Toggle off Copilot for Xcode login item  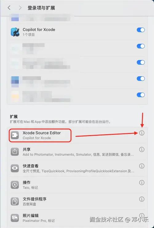(x=141, y=30)
